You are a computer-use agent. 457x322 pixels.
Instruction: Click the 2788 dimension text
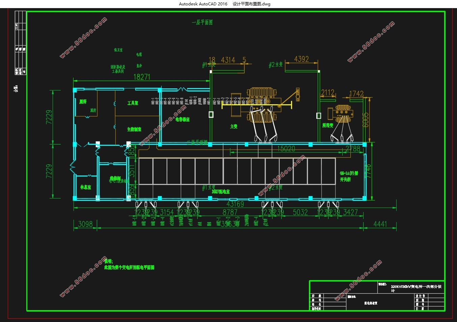(x=353, y=149)
